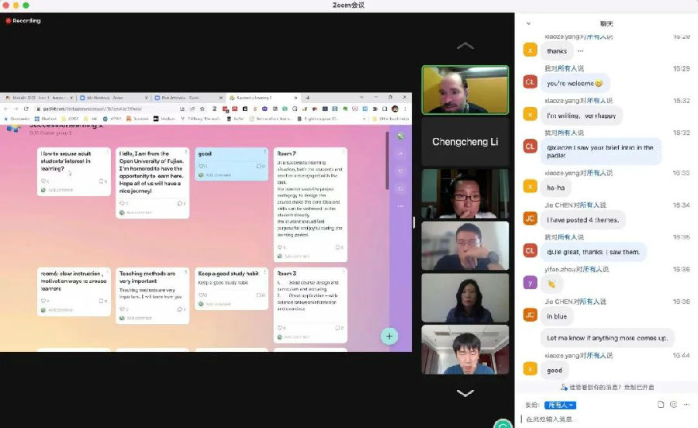The width and height of the screenshot is (698, 428).
Task: Select the Chengcheng Li participant tile
Action: pyautogui.click(x=465, y=142)
